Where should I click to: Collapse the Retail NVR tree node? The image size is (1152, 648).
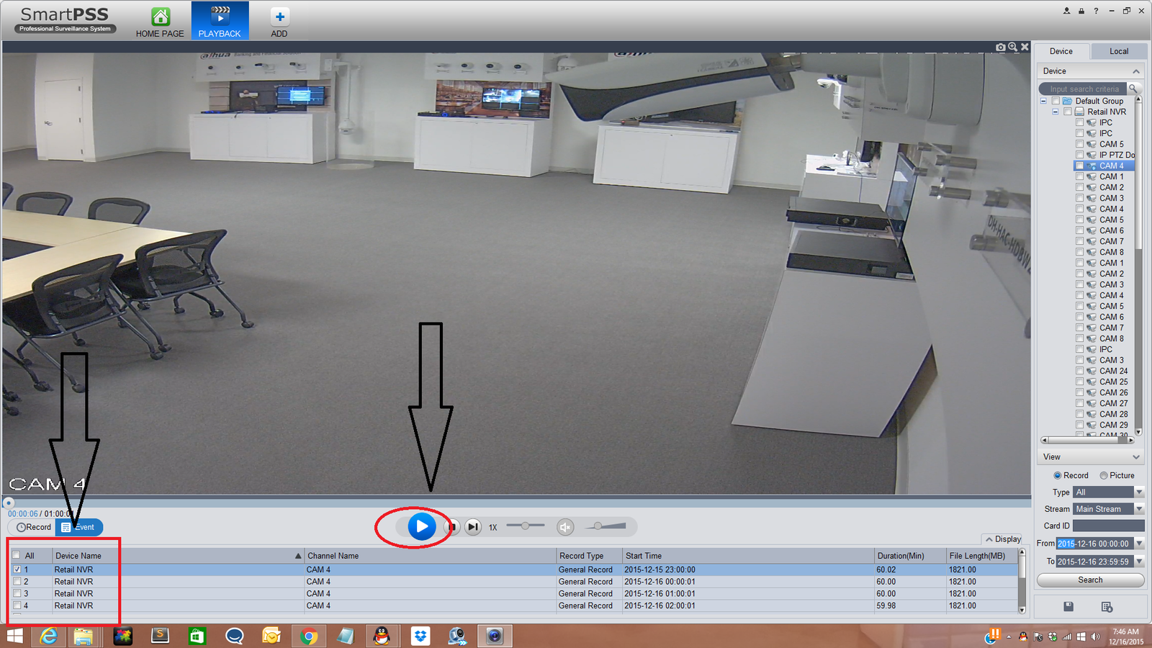click(x=1056, y=112)
